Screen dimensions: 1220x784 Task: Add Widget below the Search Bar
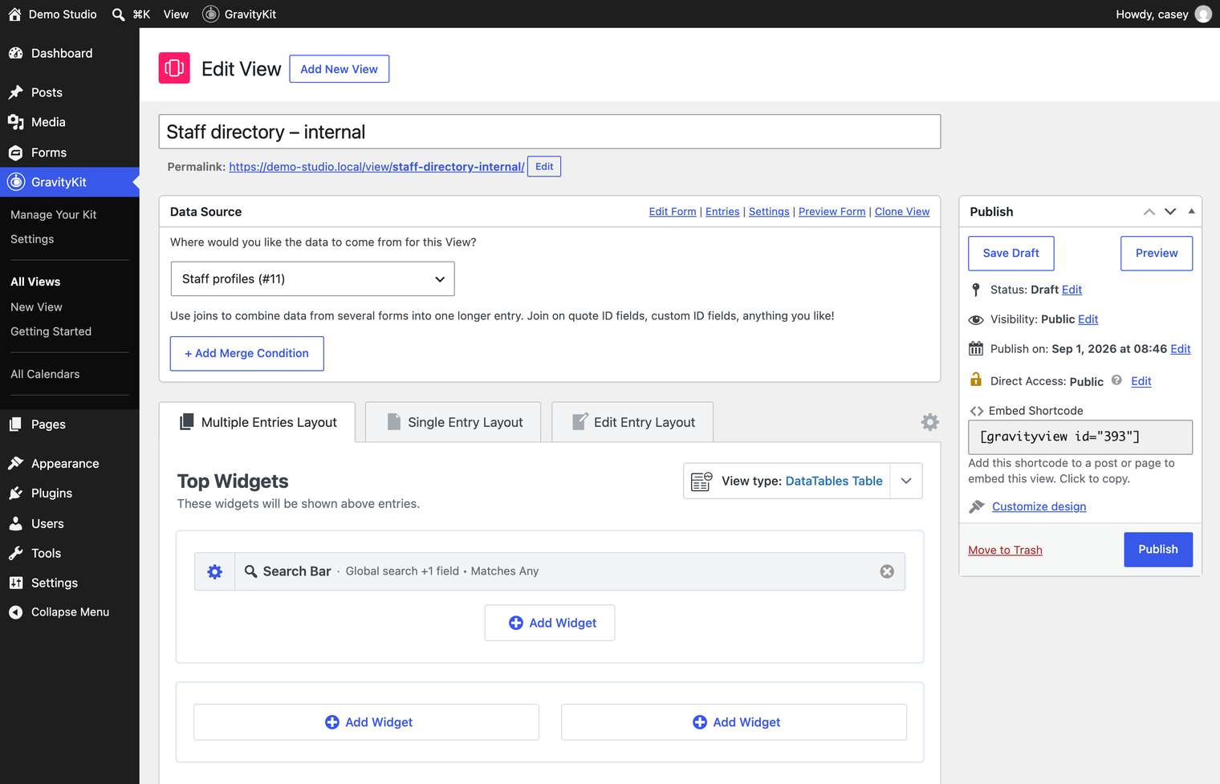[550, 623]
